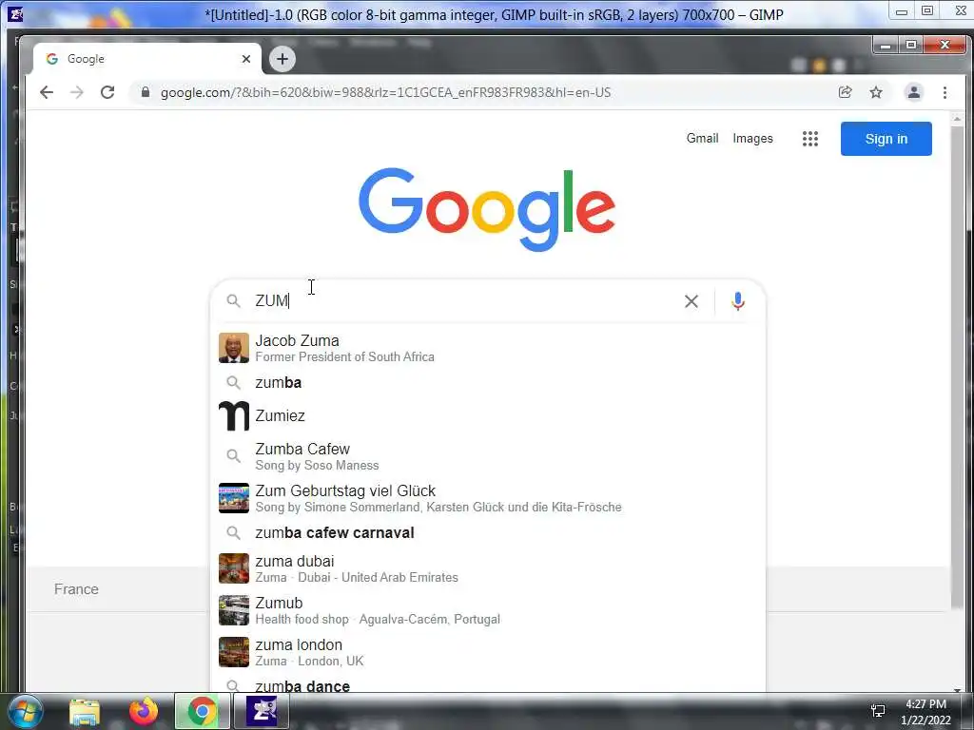
Task: Clear the search box with X
Action: [x=692, y=301]
